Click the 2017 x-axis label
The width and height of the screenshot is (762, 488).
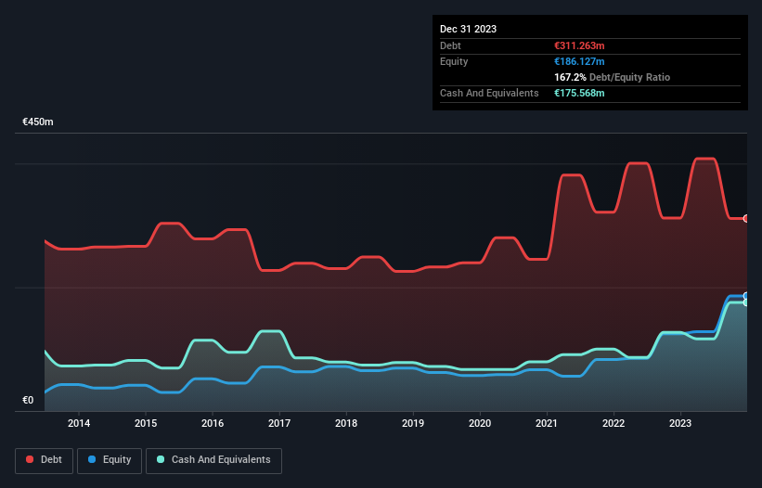(279, 423)
